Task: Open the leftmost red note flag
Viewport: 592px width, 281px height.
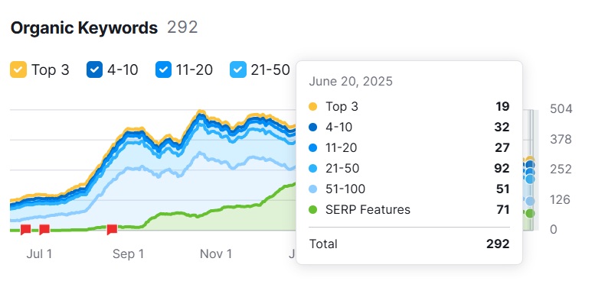Action: tap(26, 229)
